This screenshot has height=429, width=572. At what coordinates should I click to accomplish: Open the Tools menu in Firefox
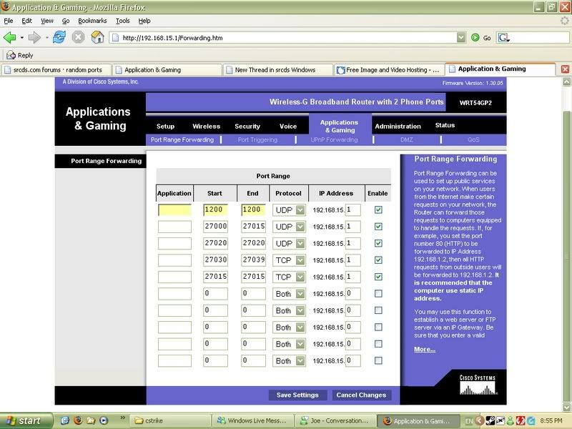[122, 21]
